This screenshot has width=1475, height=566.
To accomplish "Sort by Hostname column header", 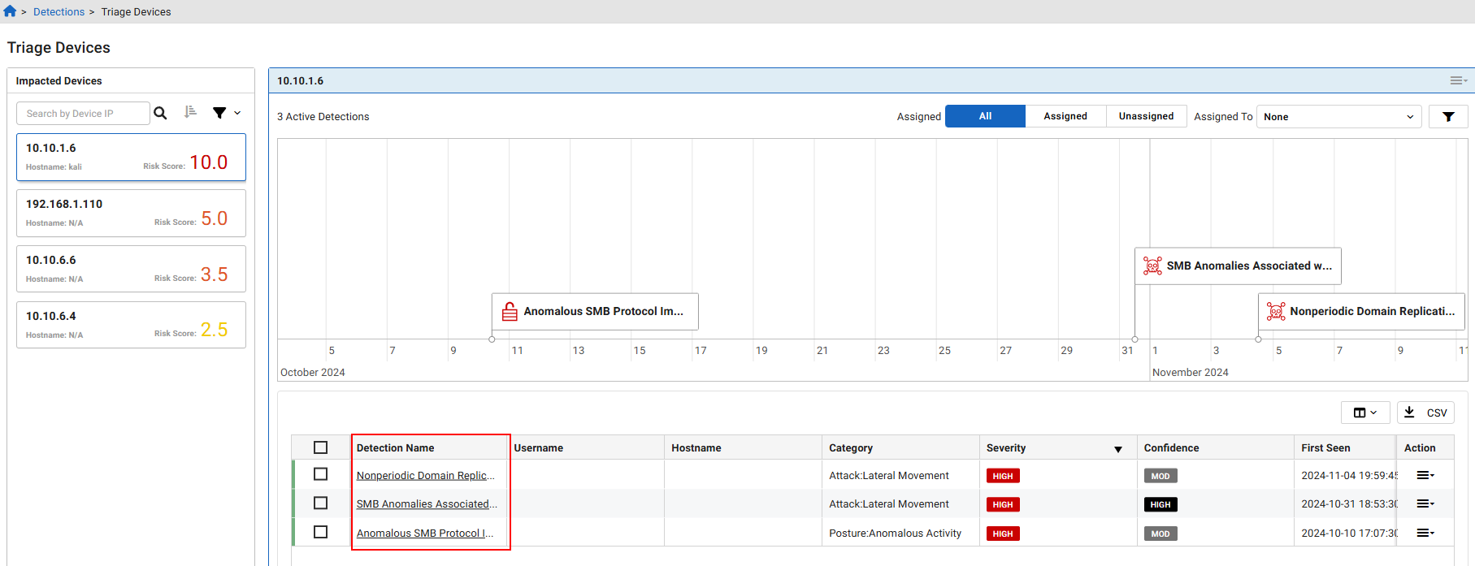I will click(x=696, y=448).
